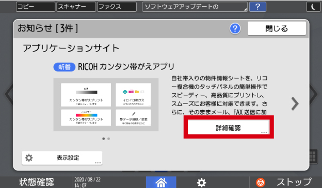Tap the question mark help button in top bar
Viewport: 322px width, 188px height.
point(257,7)
